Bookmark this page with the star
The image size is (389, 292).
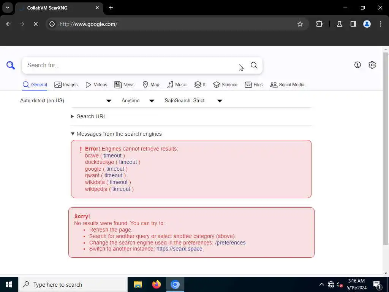300,24
